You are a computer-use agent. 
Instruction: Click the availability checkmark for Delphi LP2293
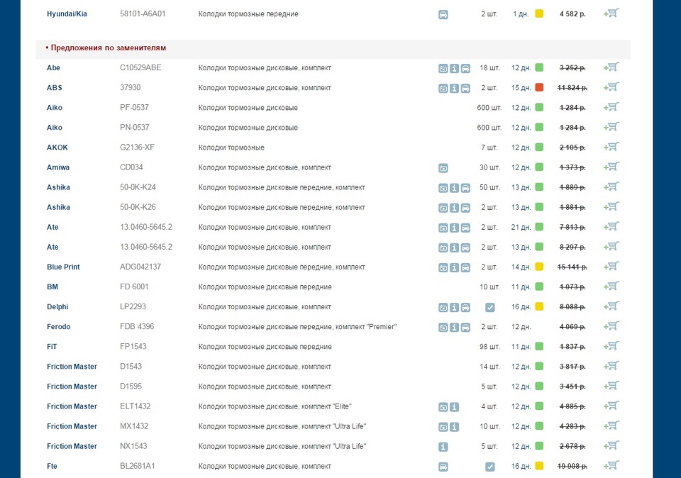[490, 307]
